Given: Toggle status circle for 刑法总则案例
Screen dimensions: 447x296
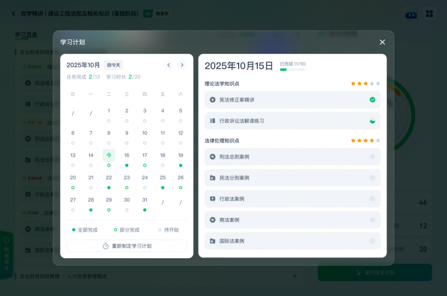Looking at the screenshot, I should click(x=372, y=157).
